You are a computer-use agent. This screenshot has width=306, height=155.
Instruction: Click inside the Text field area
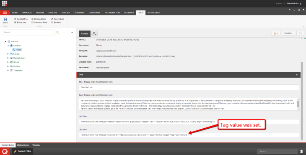[x=188, y=104]
